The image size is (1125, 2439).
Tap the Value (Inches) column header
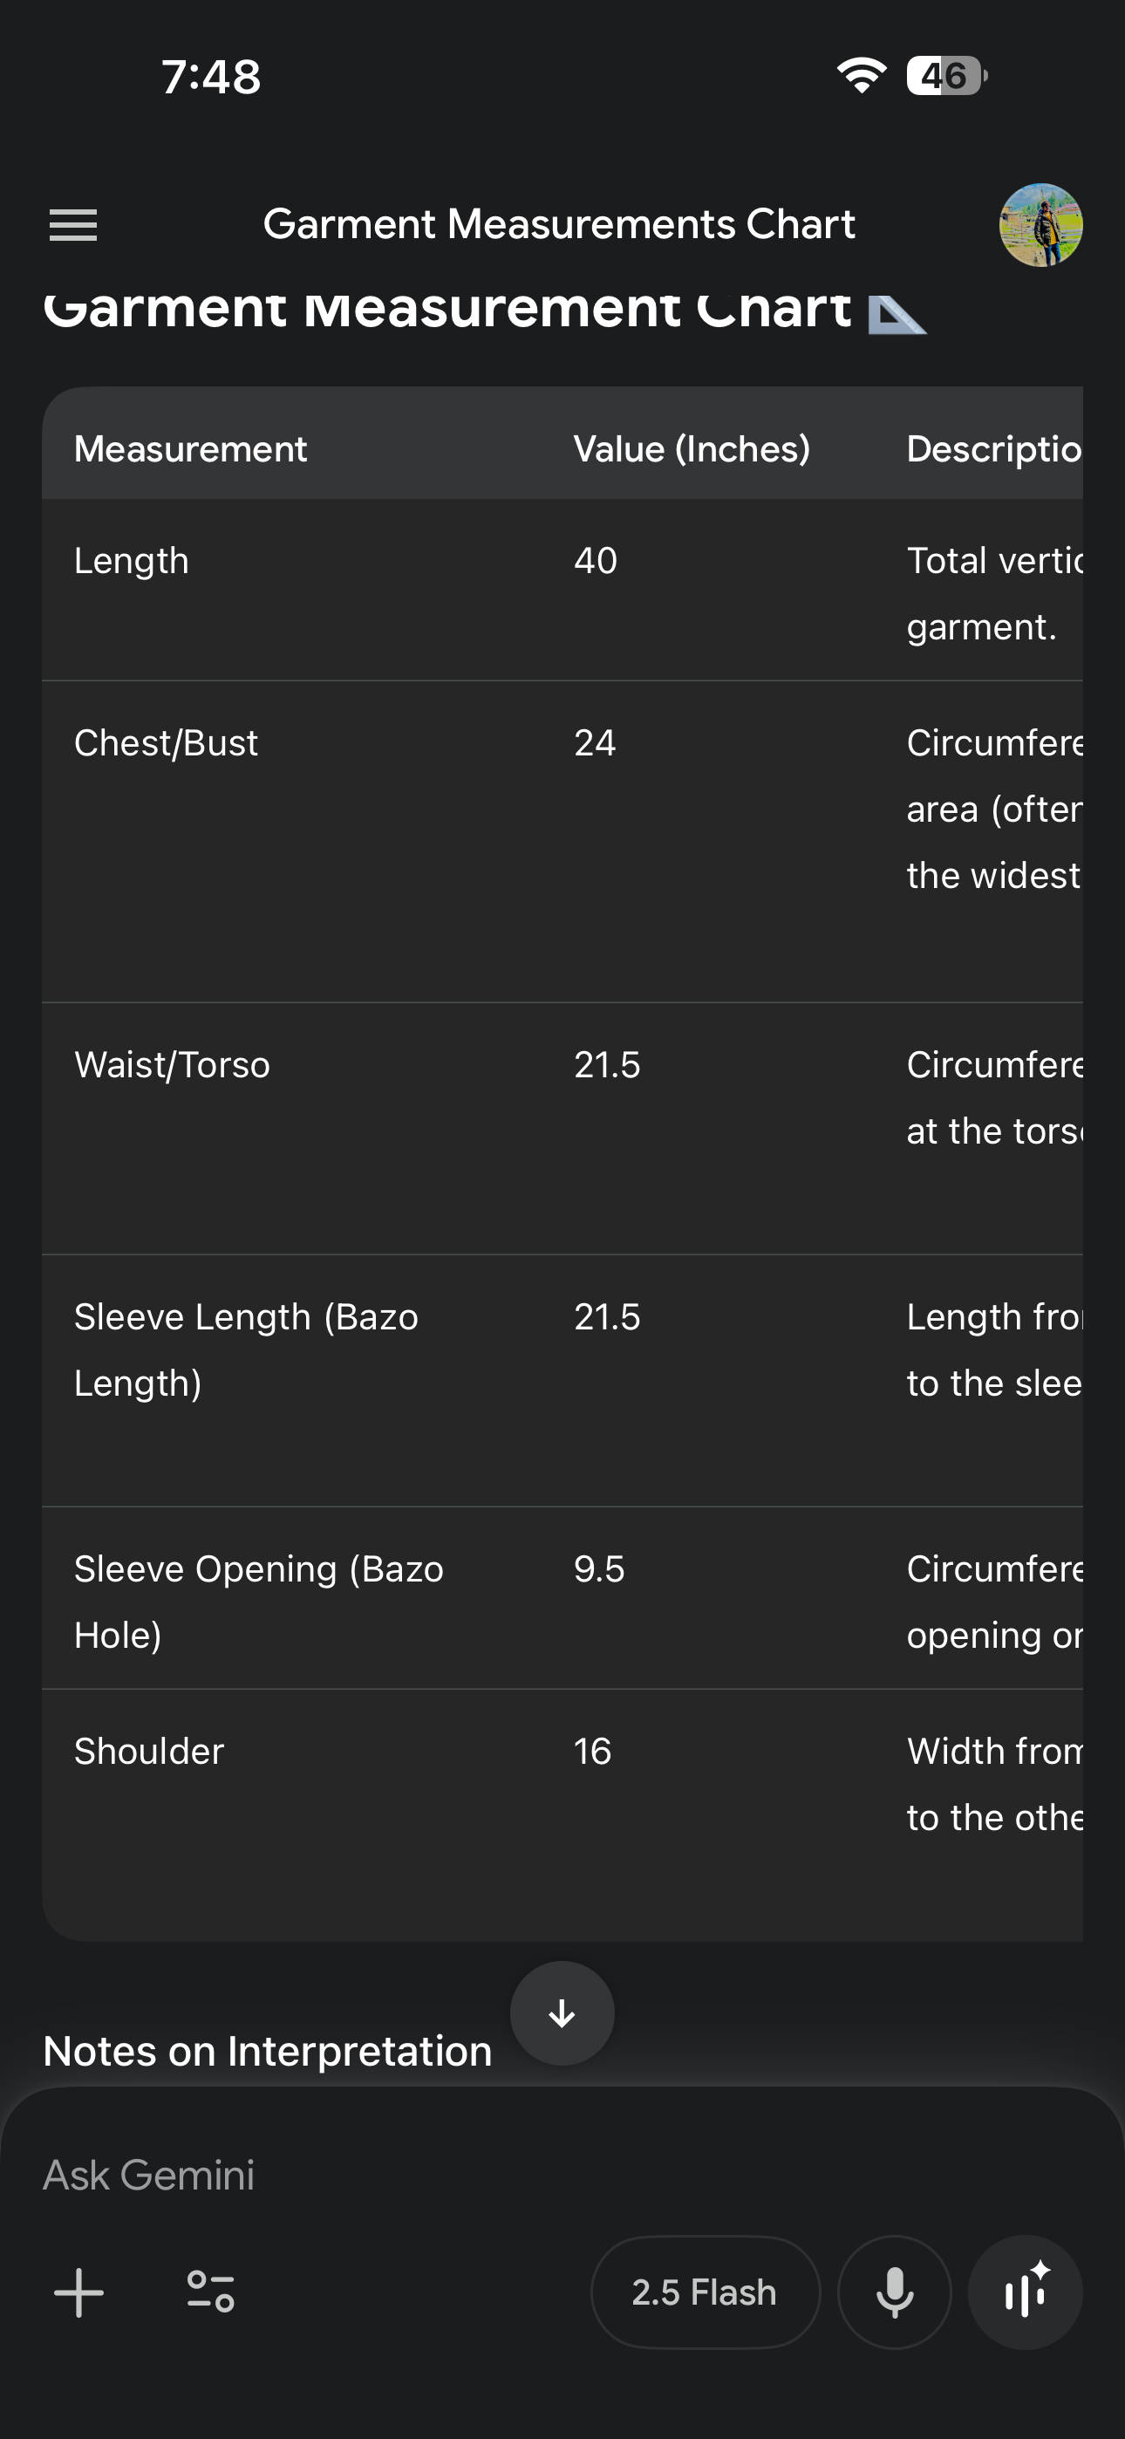coord(692,448)
